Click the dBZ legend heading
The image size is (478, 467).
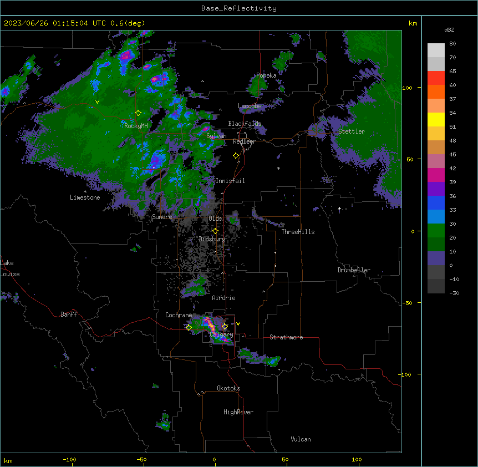[x=449, y=30]
